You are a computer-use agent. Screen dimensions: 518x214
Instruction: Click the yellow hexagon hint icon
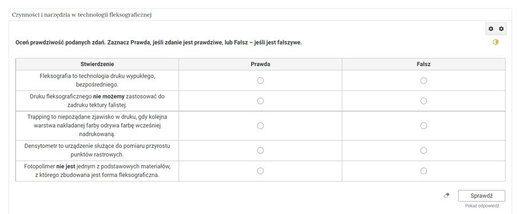coord(496,42)
